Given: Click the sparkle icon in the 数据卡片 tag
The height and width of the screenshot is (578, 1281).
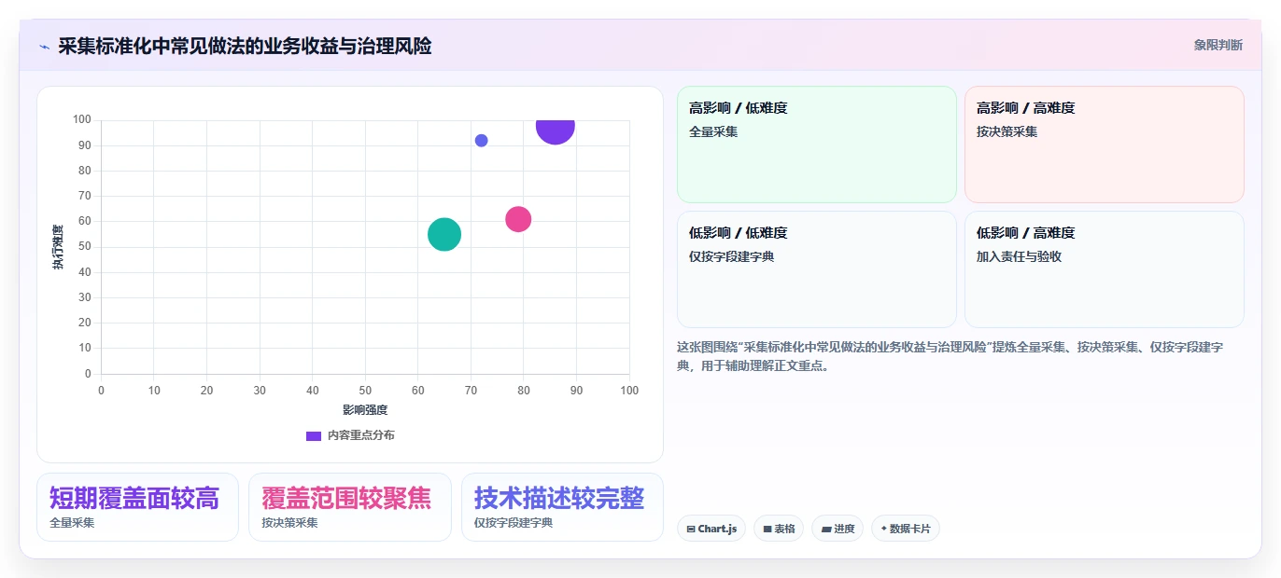Looking at the screenshot, I should 884,529.
